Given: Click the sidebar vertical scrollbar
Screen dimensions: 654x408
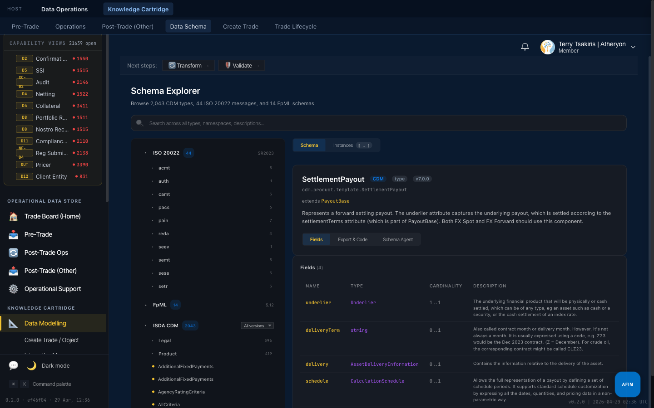Looking at the screenshot, I should [x=107, y=118].
